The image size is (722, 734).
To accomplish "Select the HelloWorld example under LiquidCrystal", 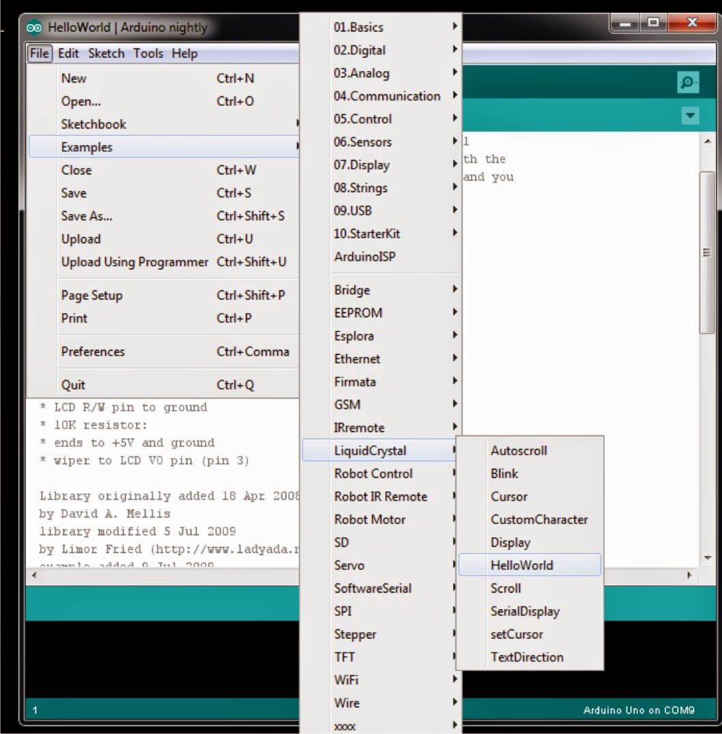I will 523,565.
